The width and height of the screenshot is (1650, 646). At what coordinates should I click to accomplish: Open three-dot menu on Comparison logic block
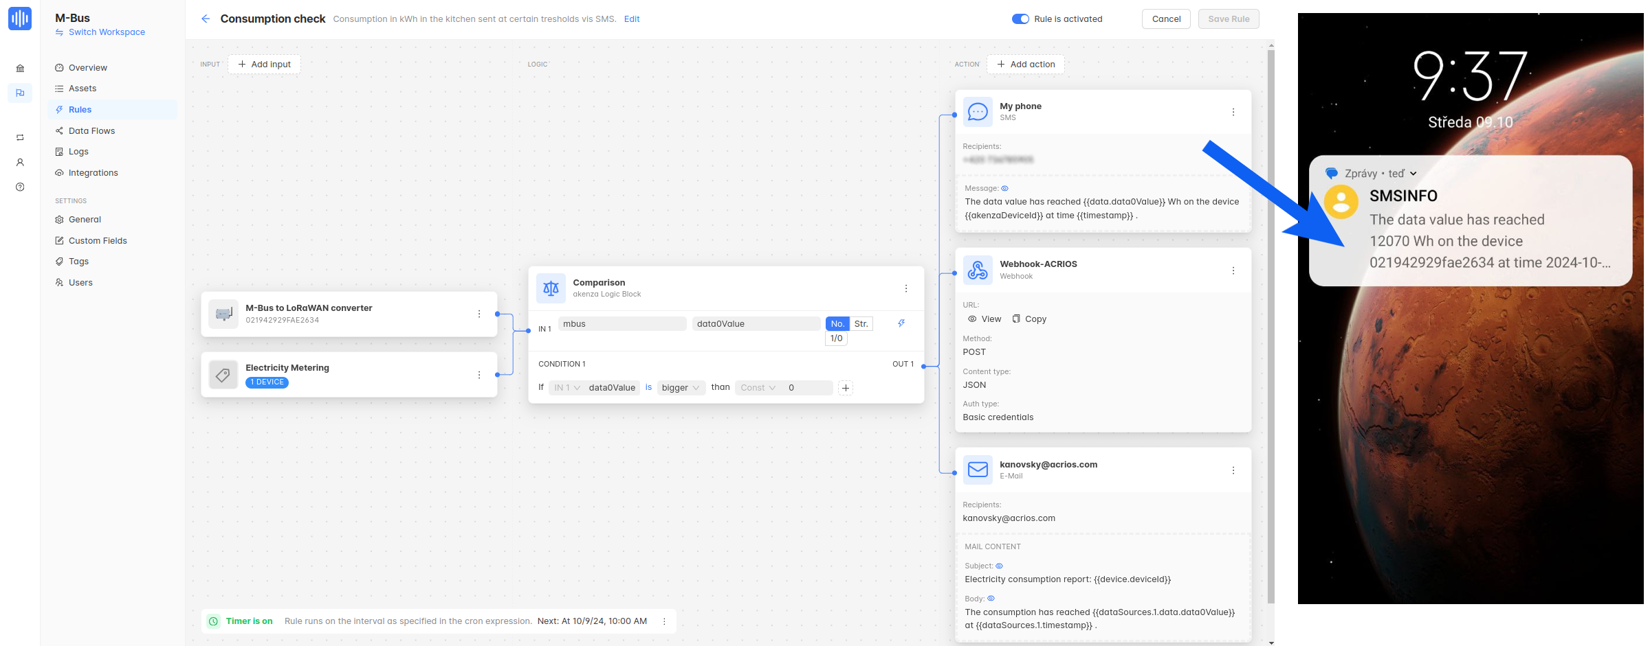click(x=905, y=288)
